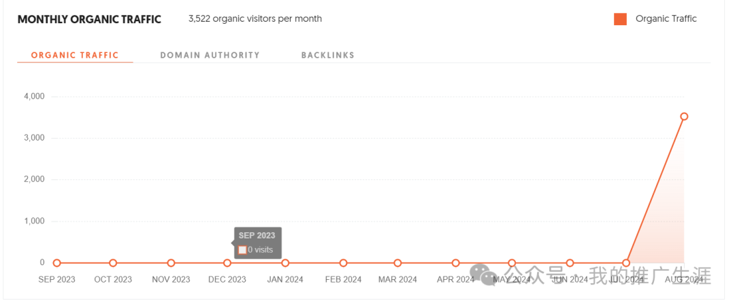This screenshot has height=305, width=735.
Task: Select the NOV 2023 data point
Action: 171,263
